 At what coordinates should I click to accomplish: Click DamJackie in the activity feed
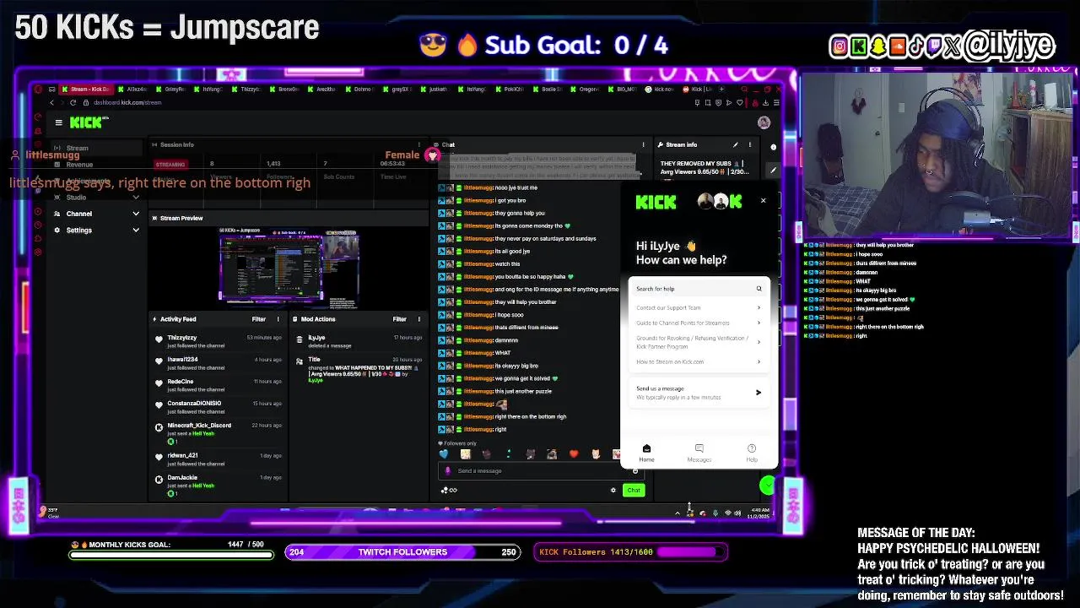[x=182, y=478]
